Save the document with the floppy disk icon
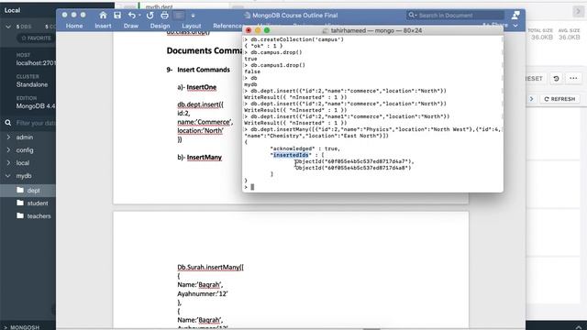Screen dimensions: 587x330 [117, 15]
